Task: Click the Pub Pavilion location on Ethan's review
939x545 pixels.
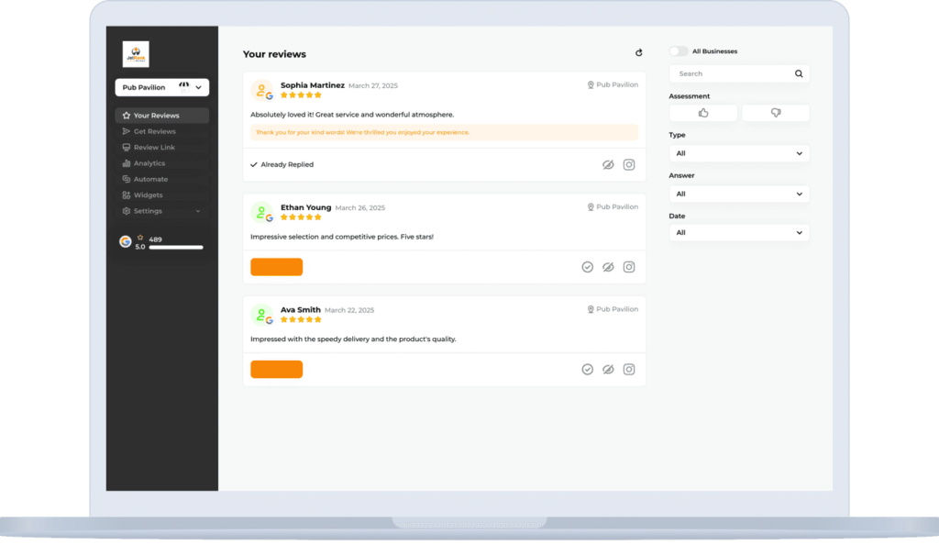Action: click(613, 207)
